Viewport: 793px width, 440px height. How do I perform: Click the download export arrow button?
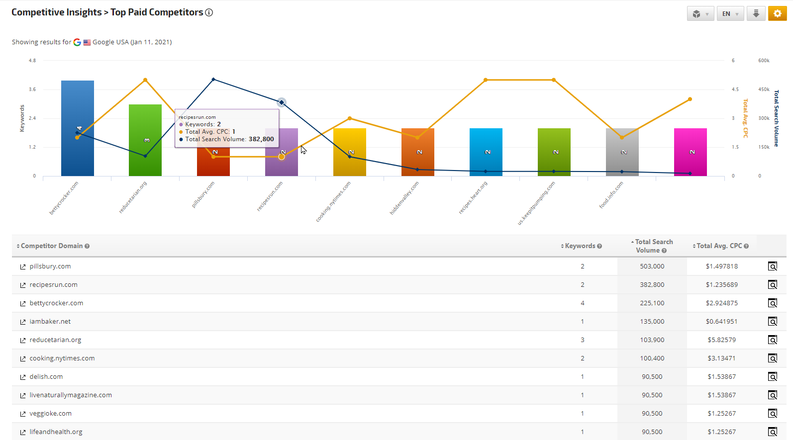tap(756, 13)
